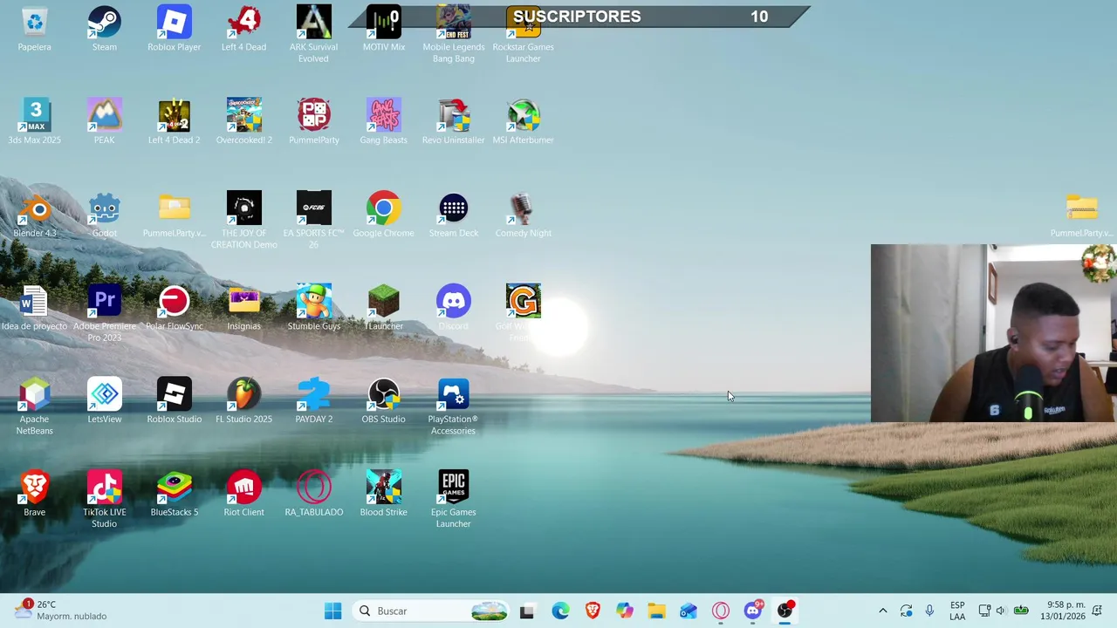Open the Revo Uninstaller shortcut
1117x628 pixels.
453,121
